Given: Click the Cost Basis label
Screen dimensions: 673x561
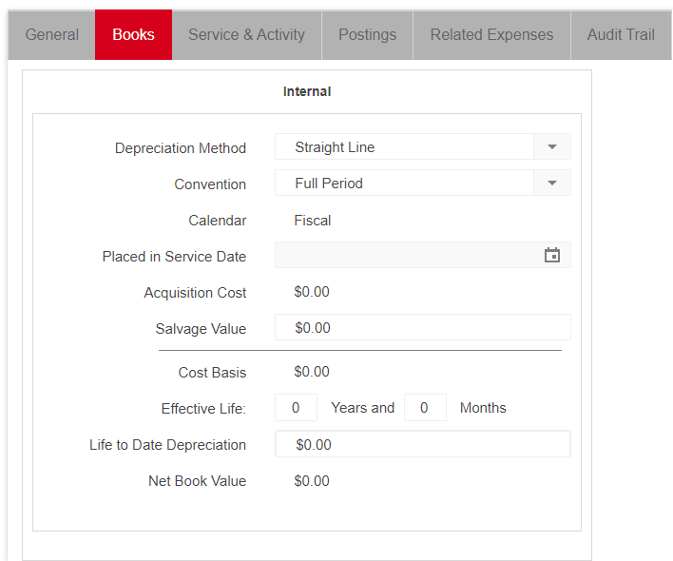Looking at the screenshot, I should 212,373.
